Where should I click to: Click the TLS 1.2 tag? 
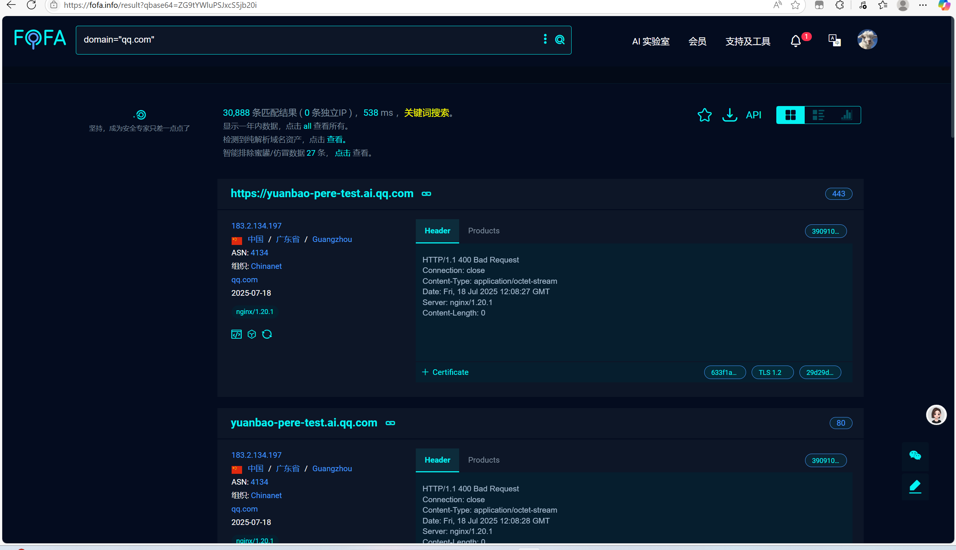coord(772,372)
